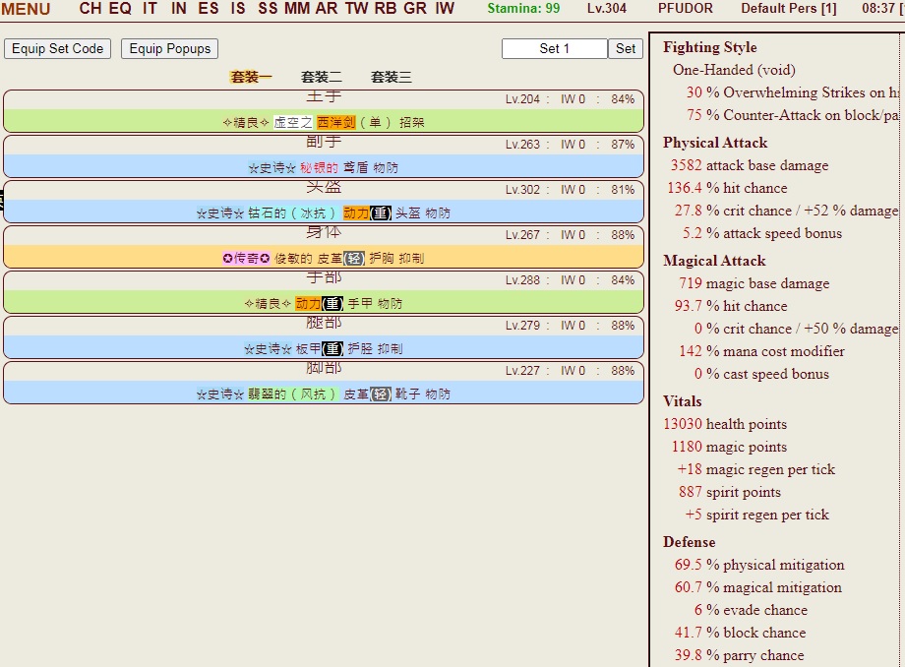The height and width of the screenshot is (667, 905).
Task: Click the Equip Popups button
Action: click(x=170, y=48)
